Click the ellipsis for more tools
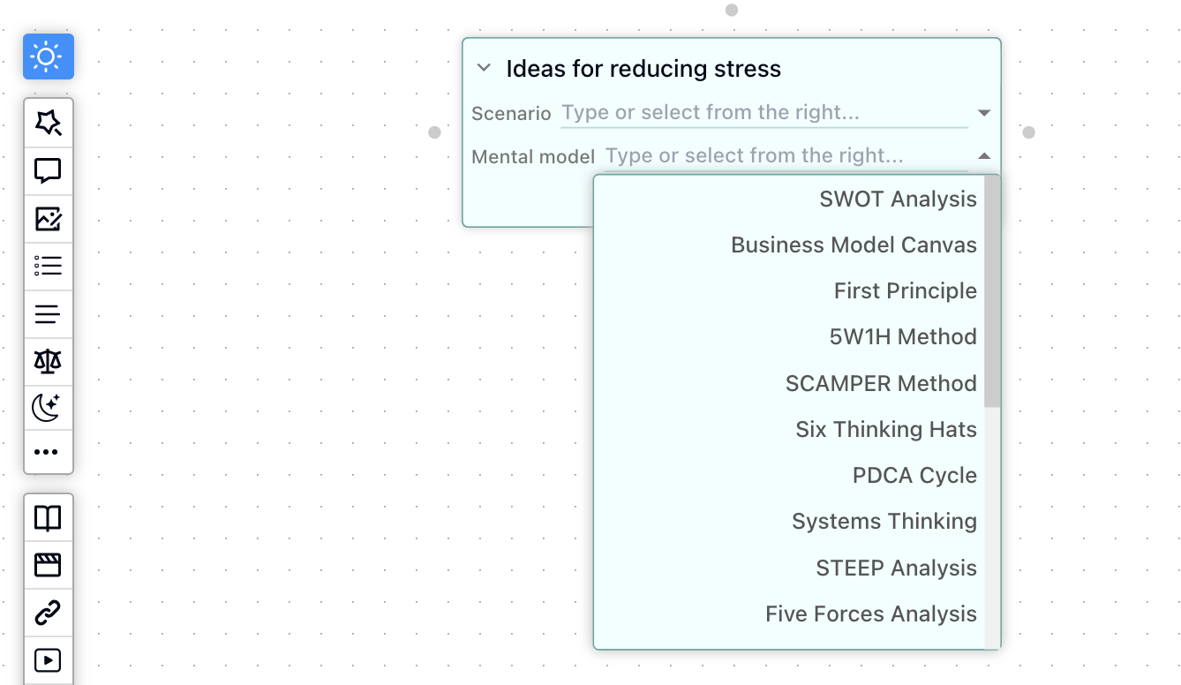This screenshot has width=1181, height=685. click(x=49, y=452)
